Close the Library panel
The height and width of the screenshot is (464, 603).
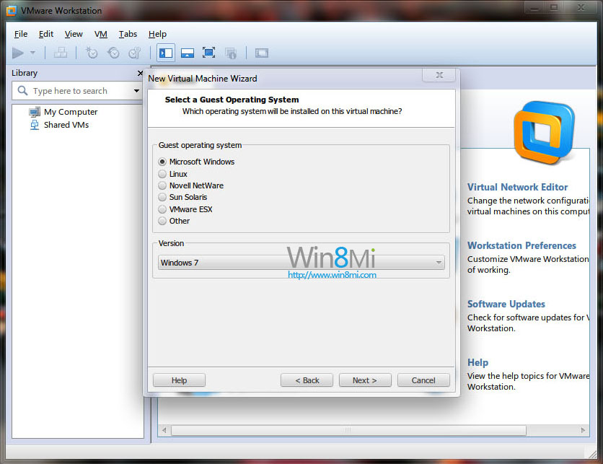point(140,73)
